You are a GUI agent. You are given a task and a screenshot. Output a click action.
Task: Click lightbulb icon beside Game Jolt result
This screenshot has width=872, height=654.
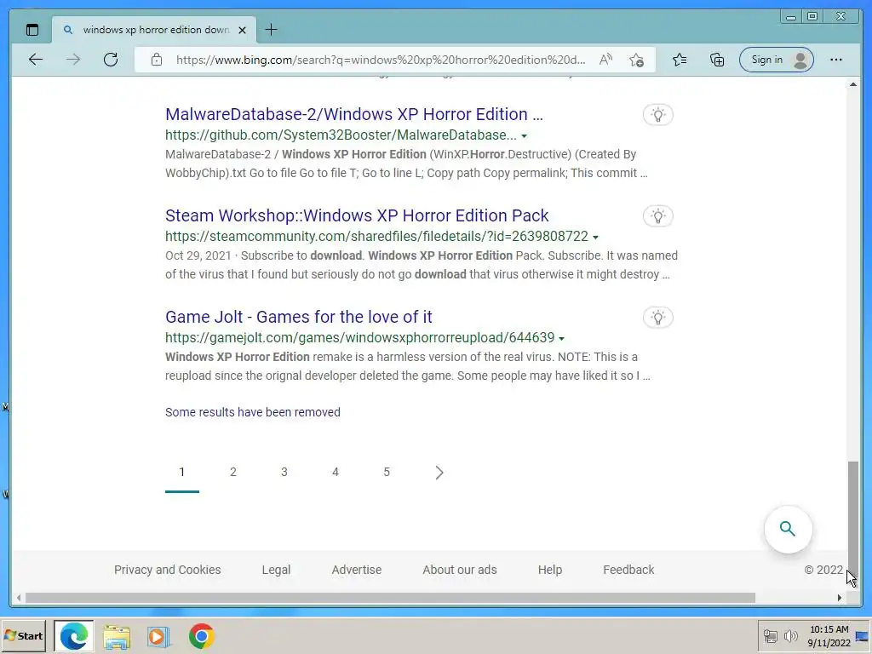pyautogui.click(x=658, y=318)
